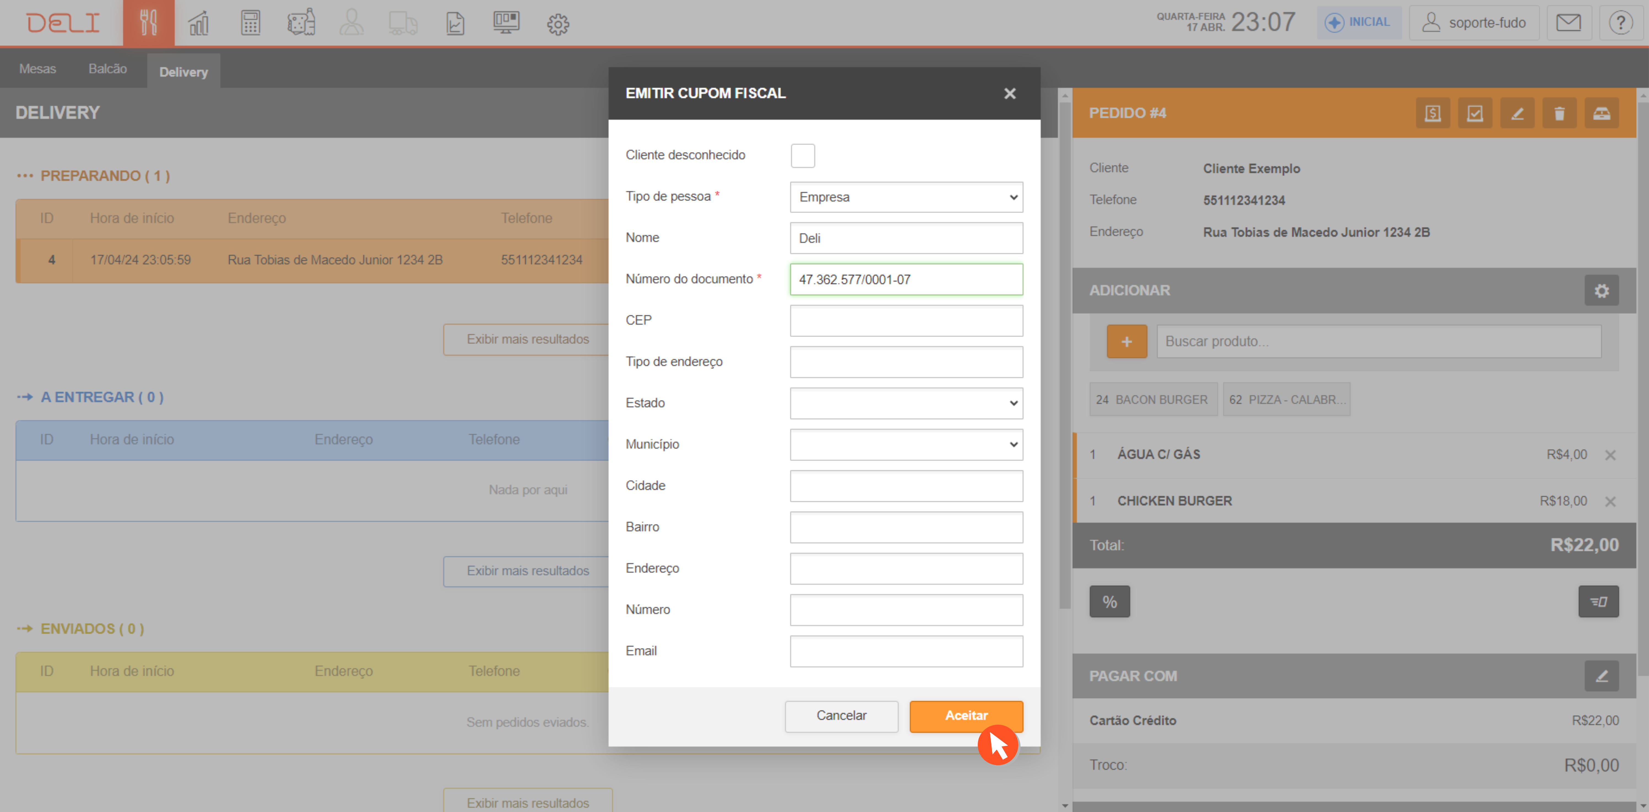
Task: Add quick product 24 BACON BURGER
Action: (x=1153, y=400)
